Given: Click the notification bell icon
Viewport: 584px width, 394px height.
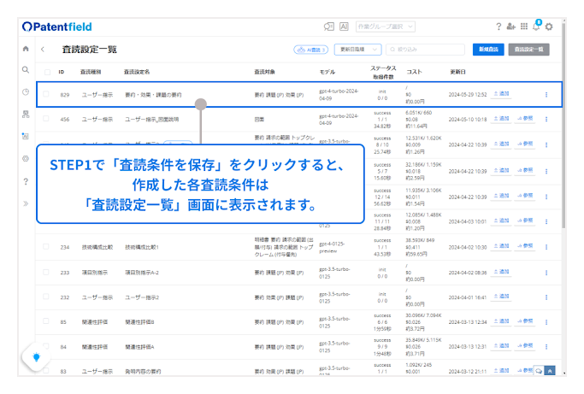Looking at the screenshot, I should pyautogui.click(x=535, y=27).
